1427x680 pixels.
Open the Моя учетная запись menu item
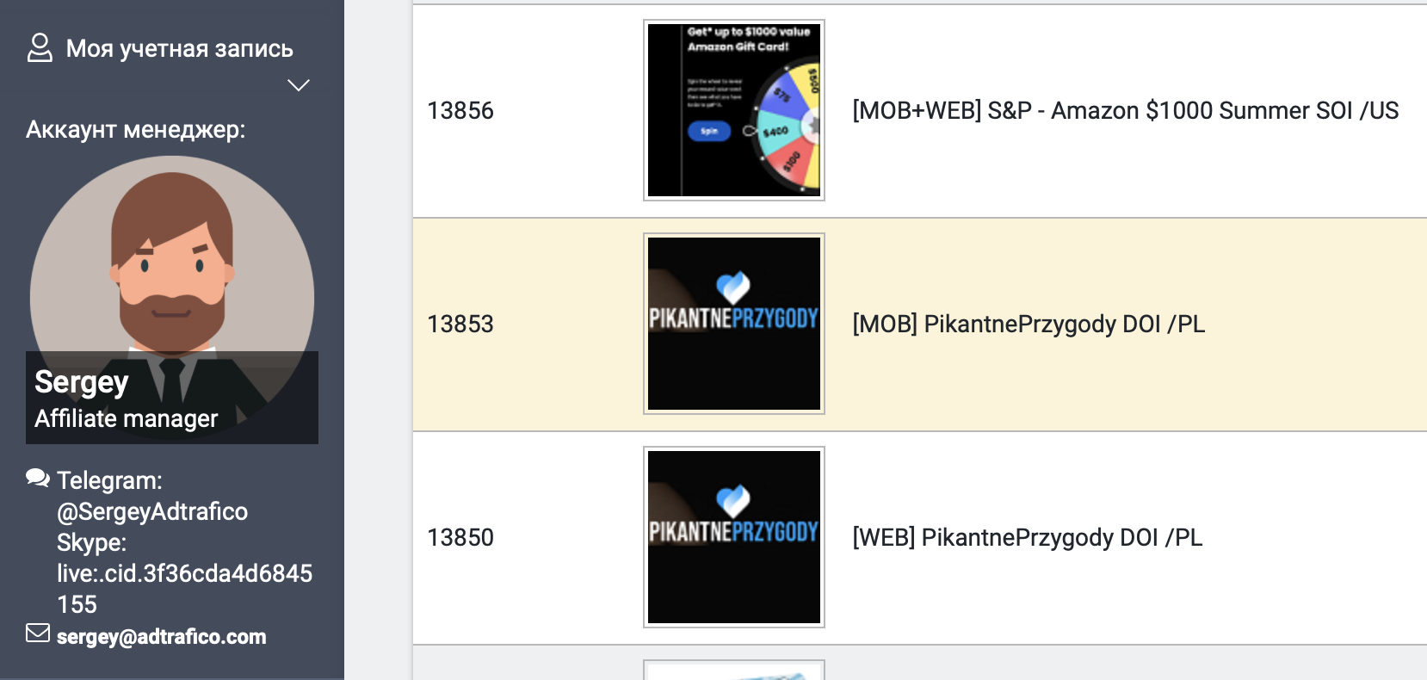tap(180, 48)
